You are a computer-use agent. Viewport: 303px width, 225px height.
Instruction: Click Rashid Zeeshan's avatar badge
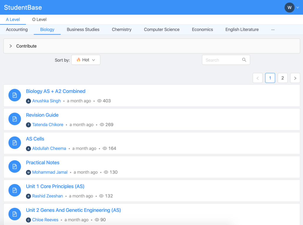[29, 196]
